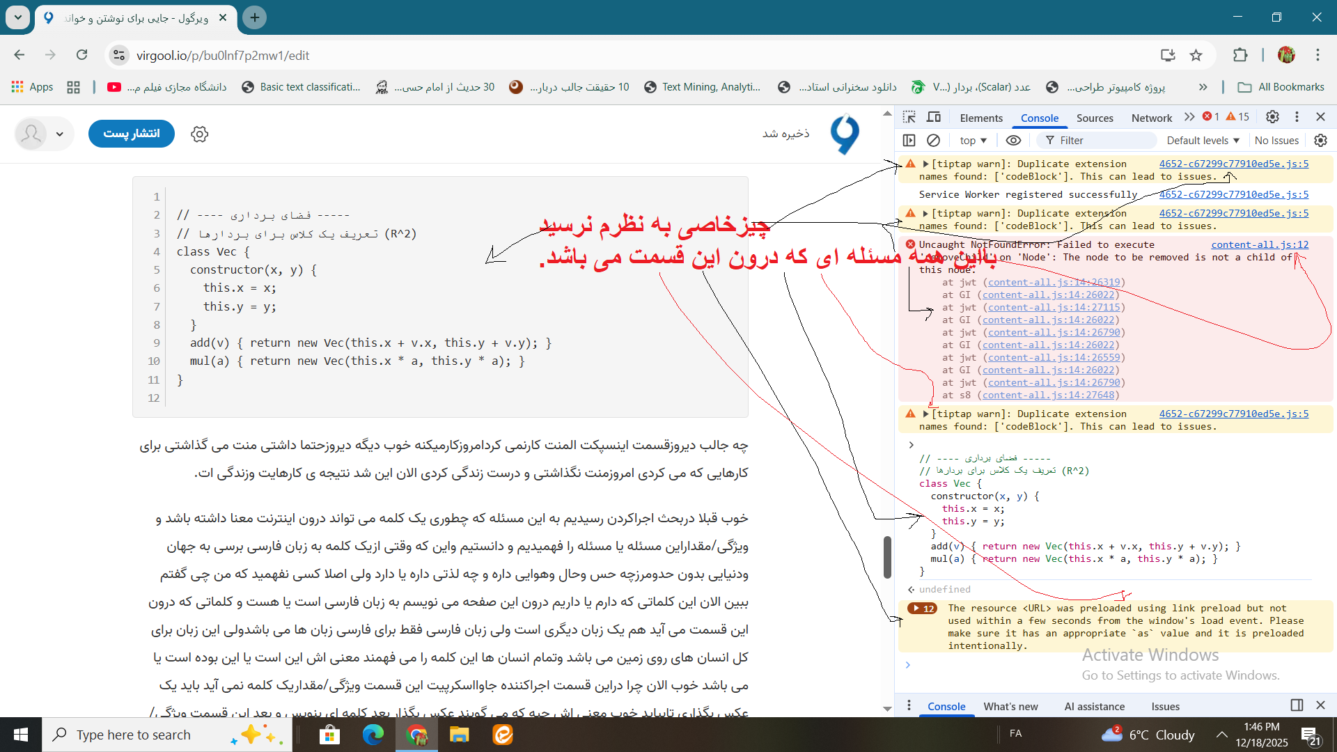1337x752 pixels.
Task: Toggle the device toolbar icon
Action: coord(934,117)
